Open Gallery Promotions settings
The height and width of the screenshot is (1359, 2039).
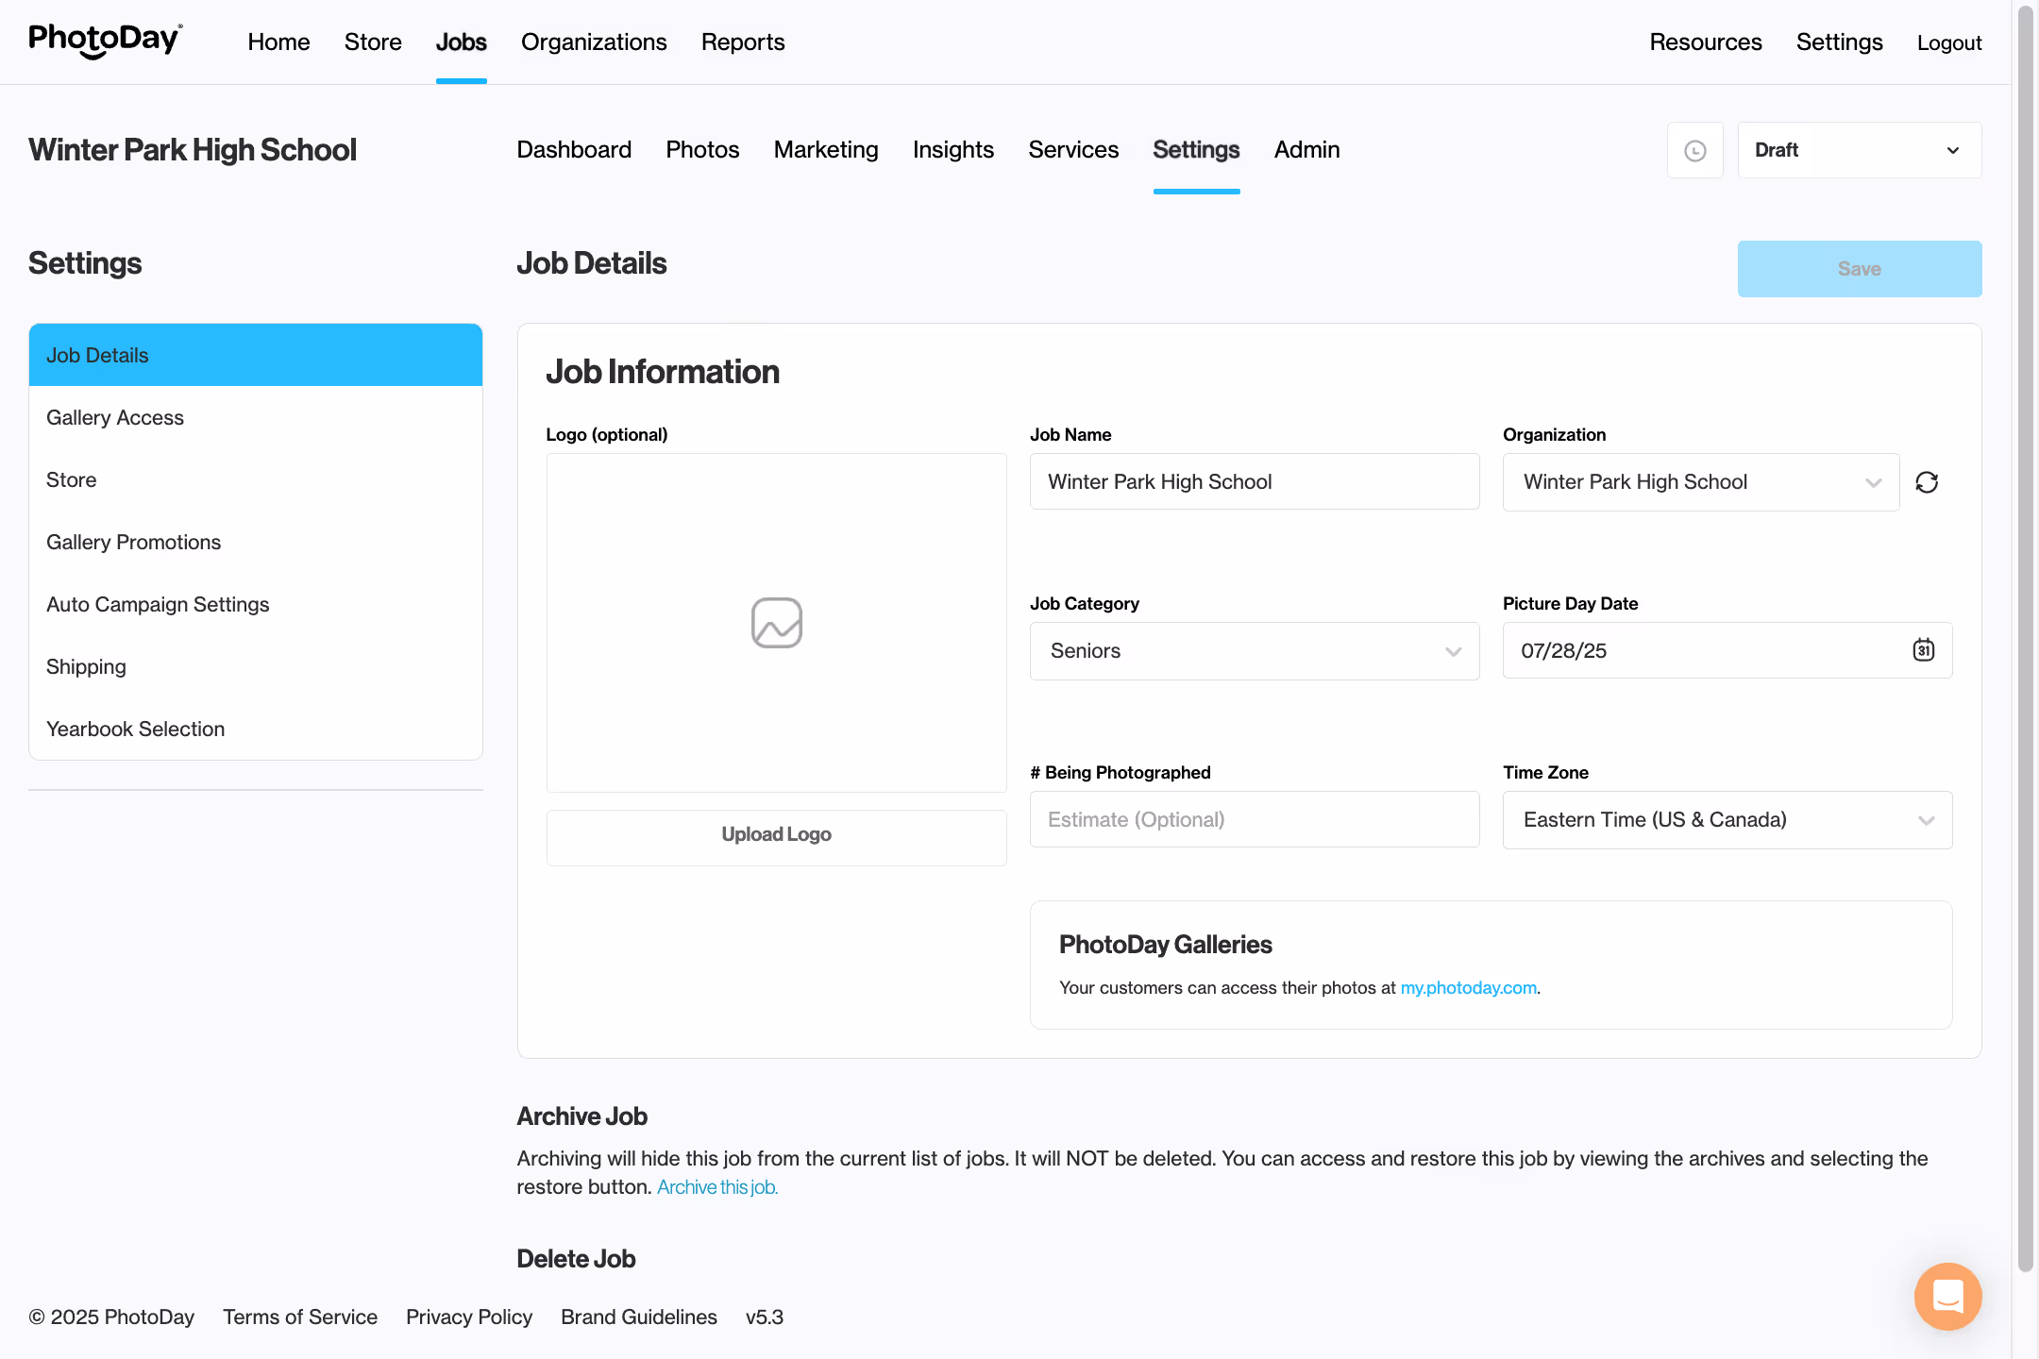(x=256, y=542)
